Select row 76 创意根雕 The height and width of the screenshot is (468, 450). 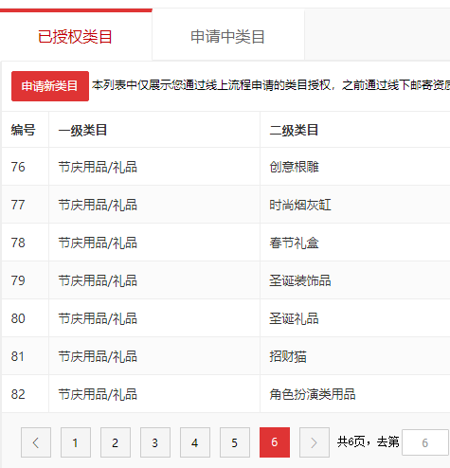pyautogui.click(x=225, y=167)
